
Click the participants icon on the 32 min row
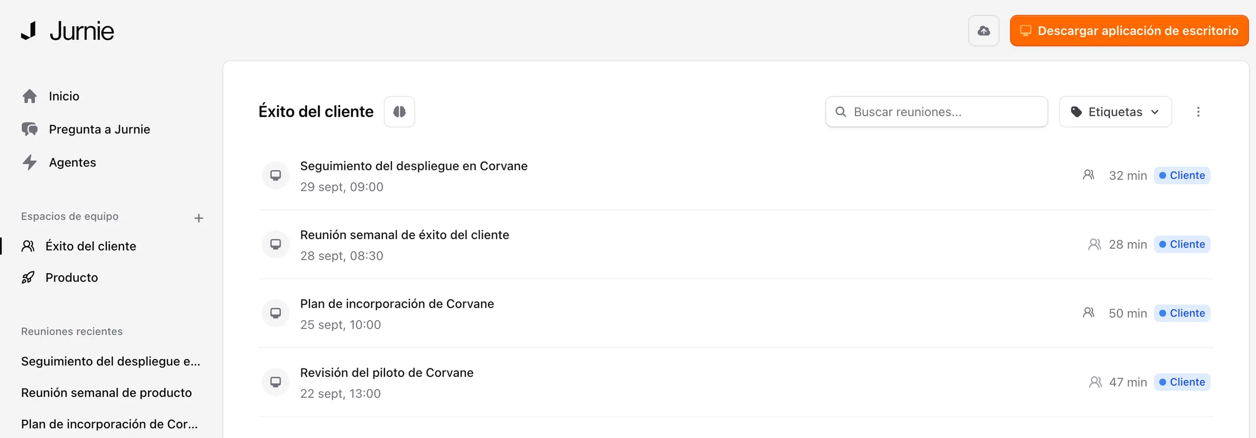[1089, 175]
